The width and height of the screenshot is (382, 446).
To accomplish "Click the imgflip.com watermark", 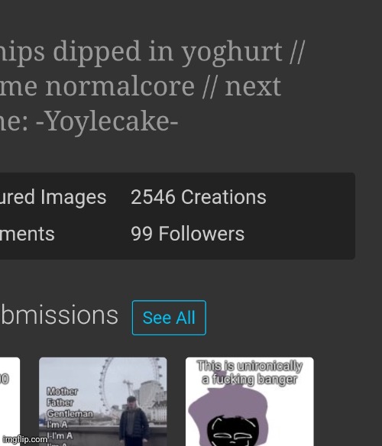I will pos(24,439).
